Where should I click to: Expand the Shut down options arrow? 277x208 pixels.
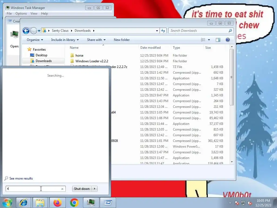94,189
